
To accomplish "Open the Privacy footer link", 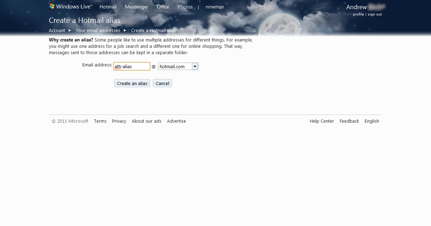I will (119, 121).
